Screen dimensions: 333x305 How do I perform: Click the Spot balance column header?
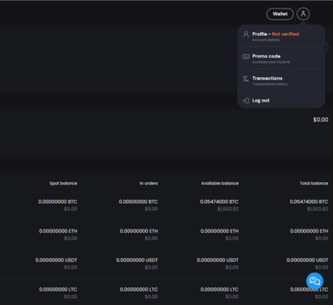tap(63, 183)
